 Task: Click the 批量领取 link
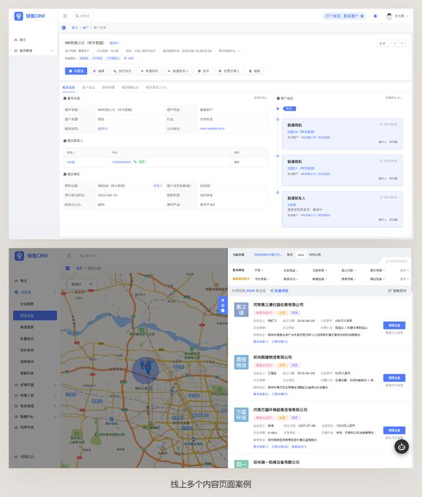point(279,290)
